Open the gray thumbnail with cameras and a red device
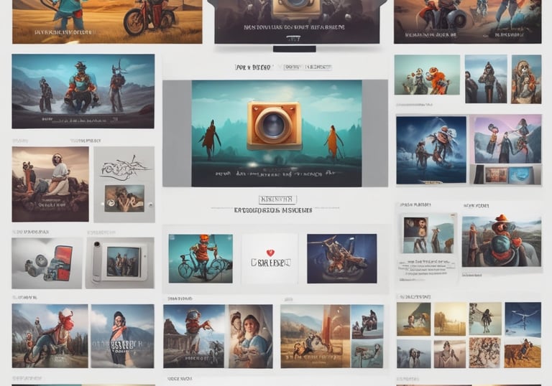The height and width of the screenshot is (386, 552). pyautogui.click(x=47, y=263)
